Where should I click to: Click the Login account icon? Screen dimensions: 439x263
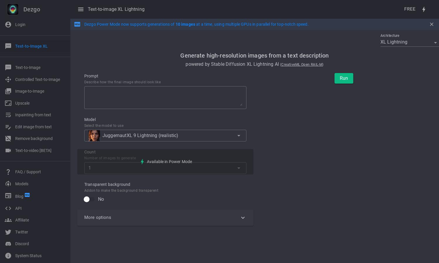(x=8, y=25)
